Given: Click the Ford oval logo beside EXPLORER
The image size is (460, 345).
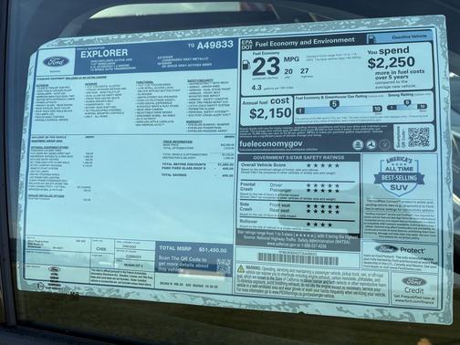Looking at the screenshot, I should [x=57, y=62].
